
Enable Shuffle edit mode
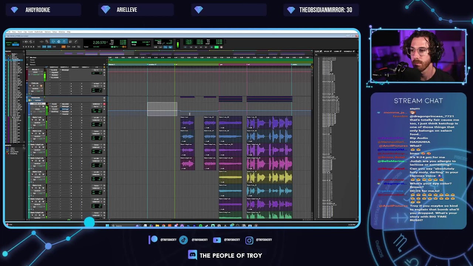click(x=8, y=42)
